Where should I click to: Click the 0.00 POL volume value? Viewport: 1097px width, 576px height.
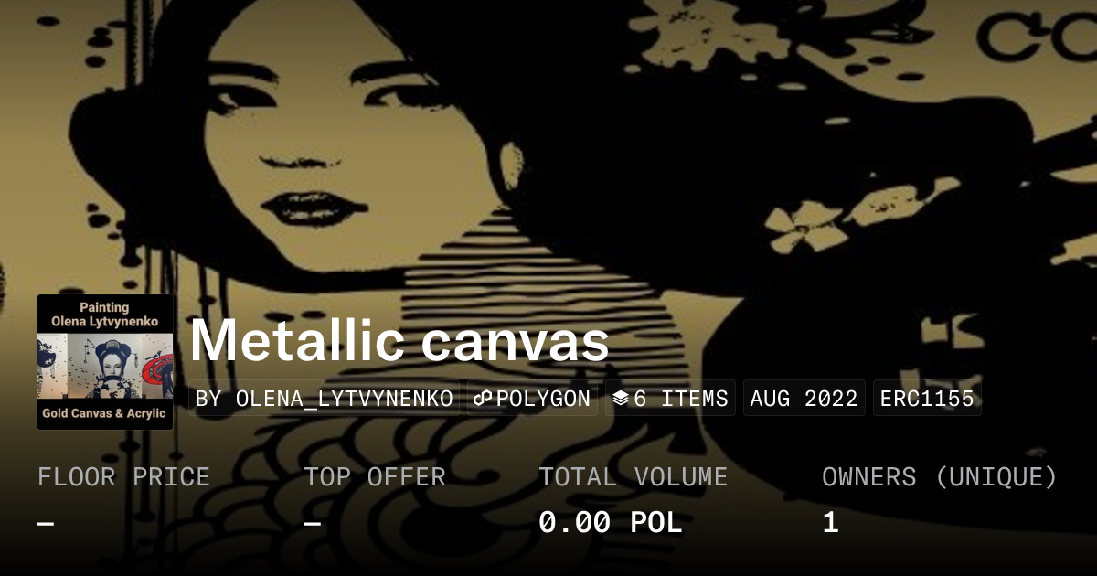click(x=611, y=523)
